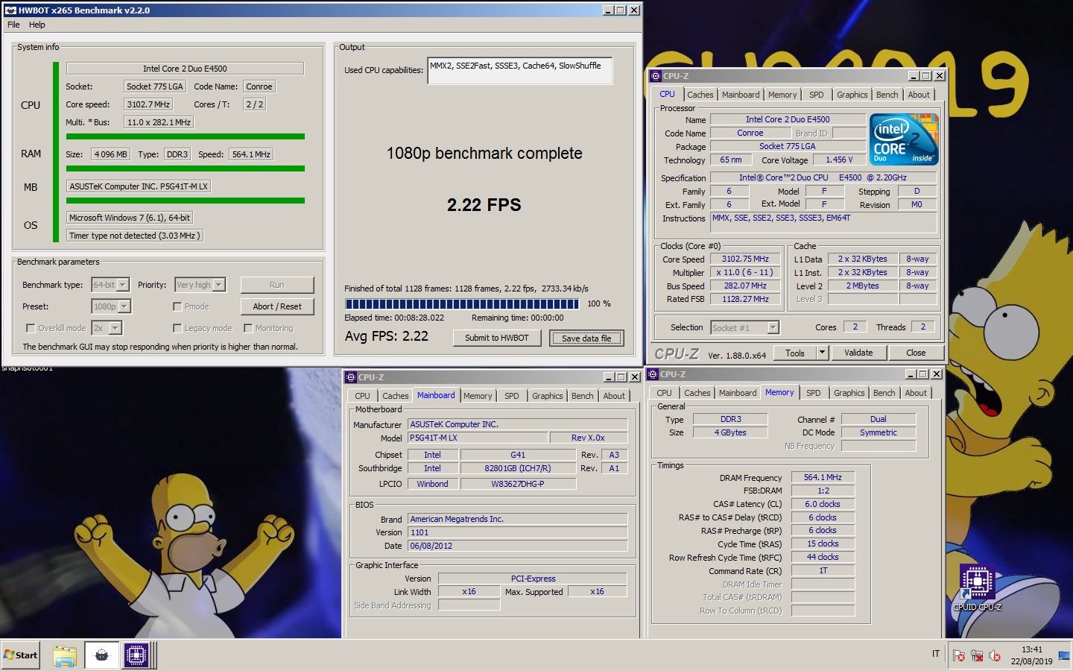Select the CPU-Z taskbar button
Screen dimensions: 1073x671
[x=136, y=656]
